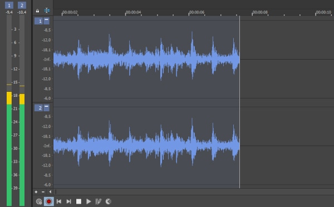Viewport: 334px width, 207px height.
Task: Click the 15 mark on the meter scale
Action: (x=16, y=82)
